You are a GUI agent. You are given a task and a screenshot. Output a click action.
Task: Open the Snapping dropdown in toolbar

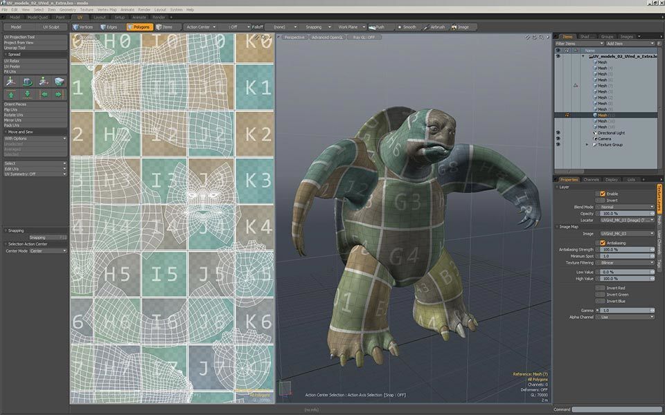[x=316, y=27]
